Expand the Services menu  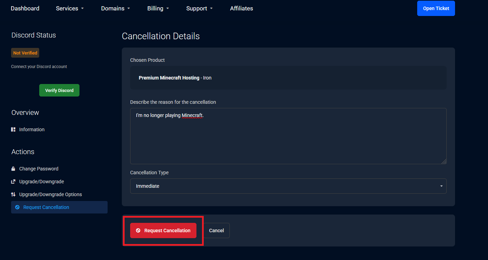70,8
